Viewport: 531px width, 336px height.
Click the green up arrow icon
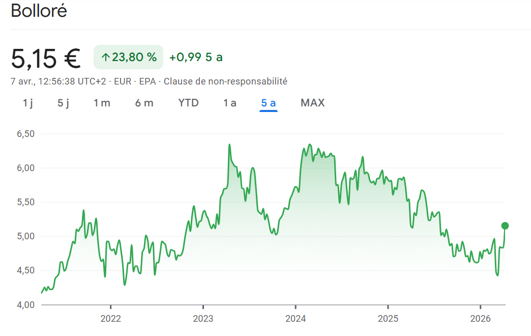106,58
